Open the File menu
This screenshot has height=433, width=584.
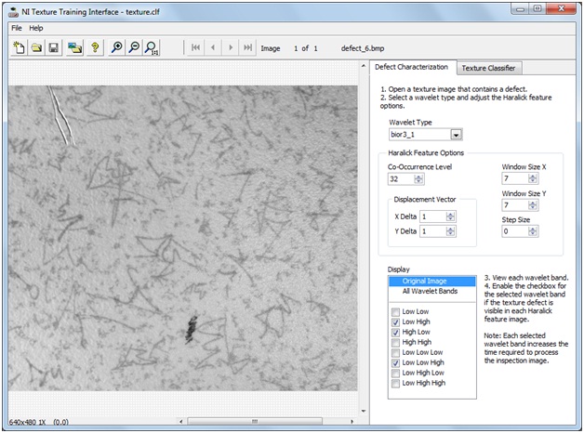(17, 28)
